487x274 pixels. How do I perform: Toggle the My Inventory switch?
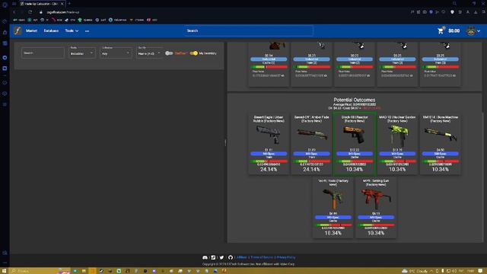[x=194, y=53]
